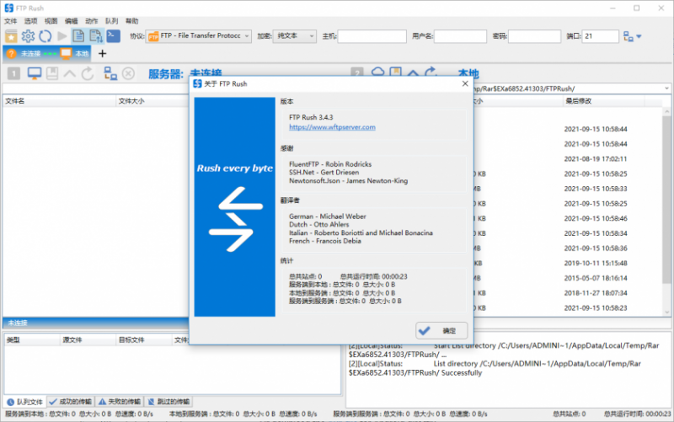The width and height of the screenshot is (674, 422).
Task: Select the 跳过的传输 tab
Action: (168, 402)
